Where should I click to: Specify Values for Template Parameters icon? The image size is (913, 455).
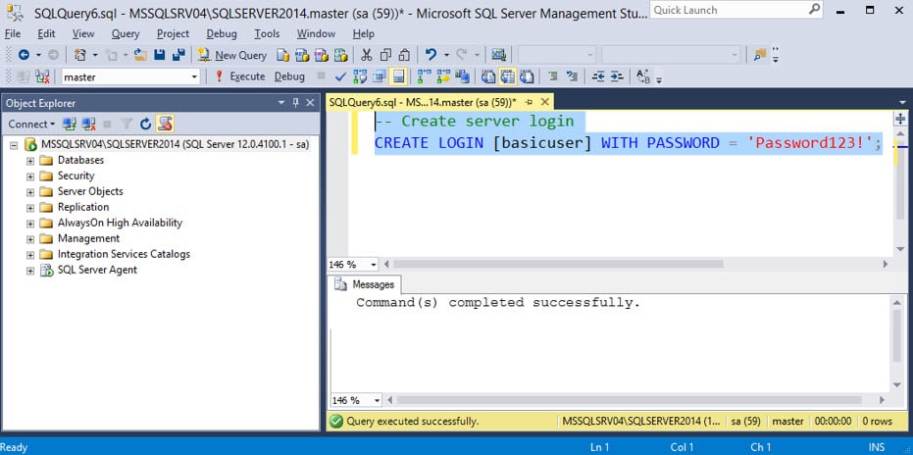(x=643, y=76)
